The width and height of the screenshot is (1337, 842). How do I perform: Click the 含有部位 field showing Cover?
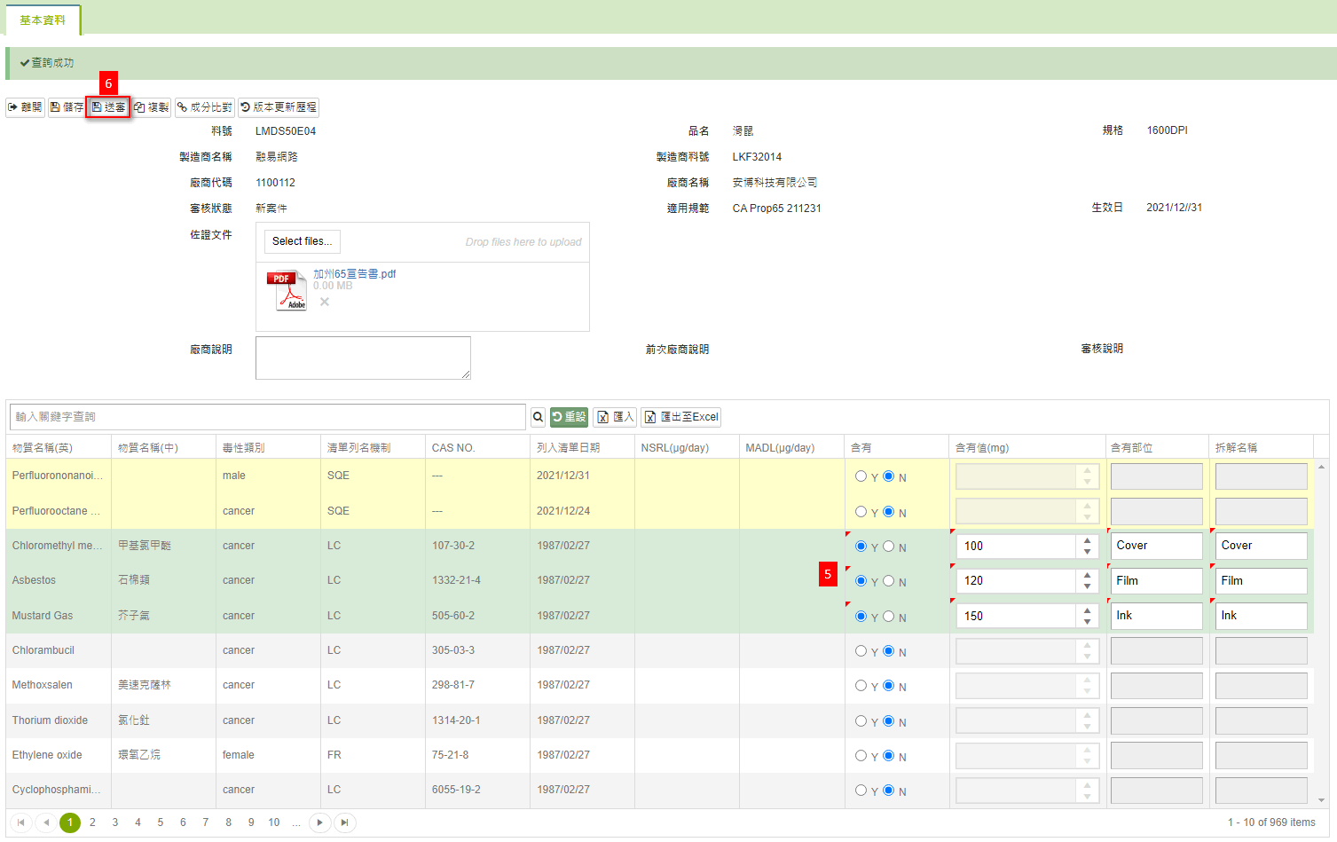(x=1156, y=546)
